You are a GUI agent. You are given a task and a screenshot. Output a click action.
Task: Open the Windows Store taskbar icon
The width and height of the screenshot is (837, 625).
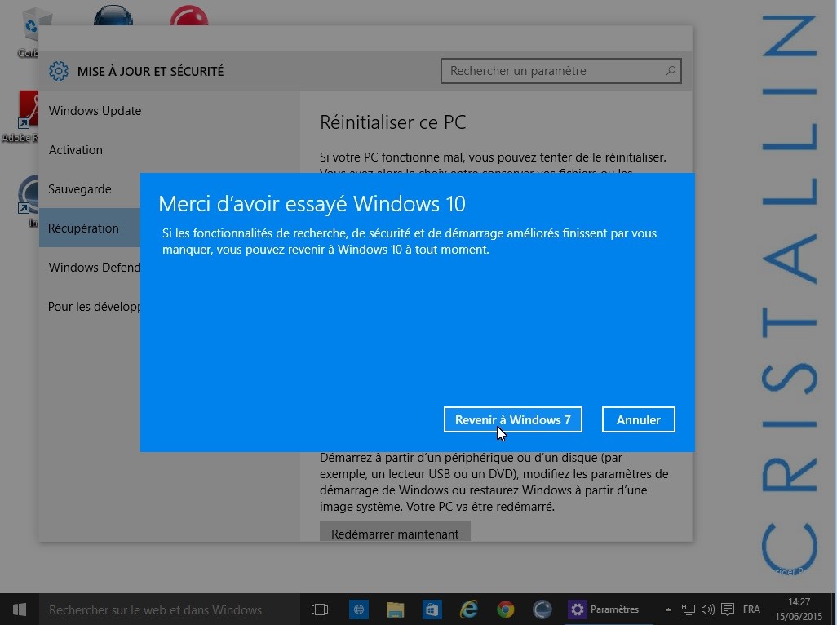coord(432,609)
